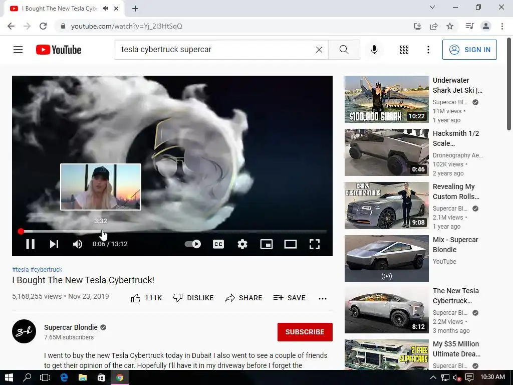The height and width of the screenshot is (385, 513).
Task: Pause the video with the pause button
Action: pos(30,244)
